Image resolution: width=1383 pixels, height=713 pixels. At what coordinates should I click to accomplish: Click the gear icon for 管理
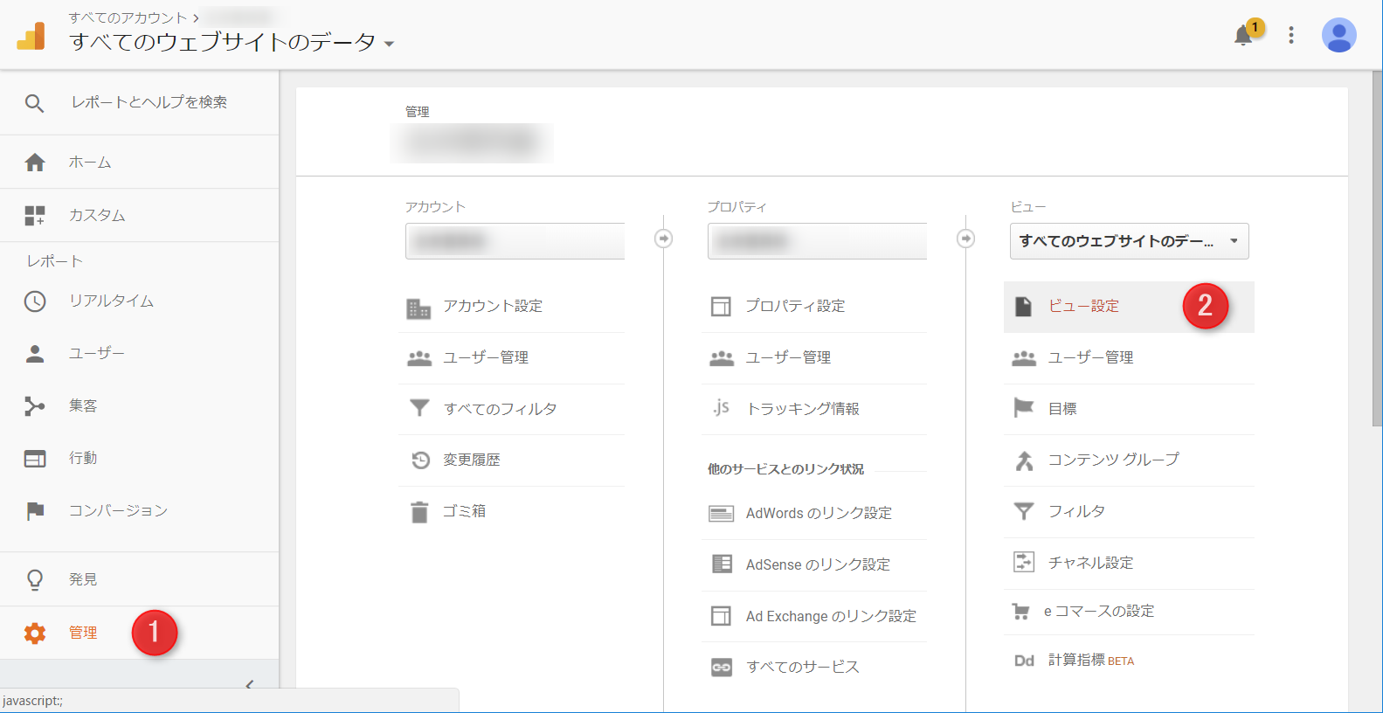35,633
